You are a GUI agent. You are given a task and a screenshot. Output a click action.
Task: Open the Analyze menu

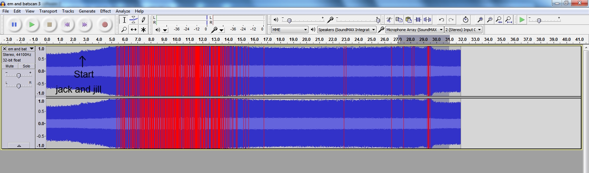123,11
